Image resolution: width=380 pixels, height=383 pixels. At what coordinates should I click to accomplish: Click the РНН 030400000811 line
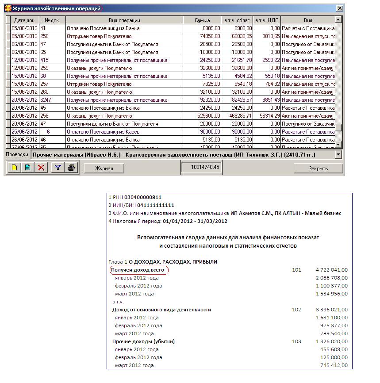[135, 197]
